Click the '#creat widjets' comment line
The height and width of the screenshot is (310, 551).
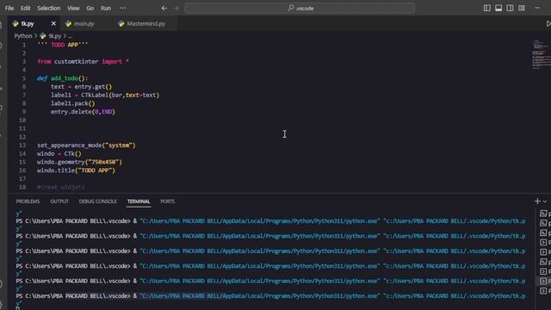point(61,187)
